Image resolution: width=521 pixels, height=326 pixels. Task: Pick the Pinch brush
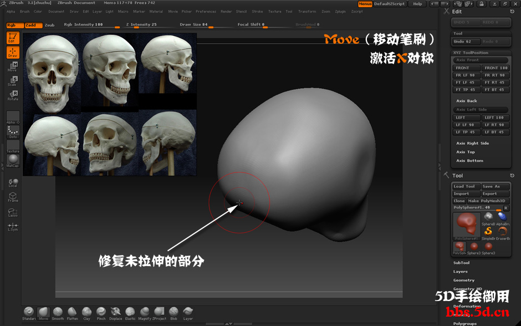(101, 313)
